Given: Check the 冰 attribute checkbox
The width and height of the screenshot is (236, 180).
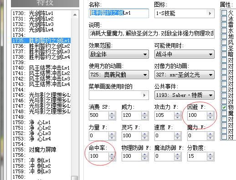Looking at the screenshot, I should pyautogui.click(x=224, y=19).
